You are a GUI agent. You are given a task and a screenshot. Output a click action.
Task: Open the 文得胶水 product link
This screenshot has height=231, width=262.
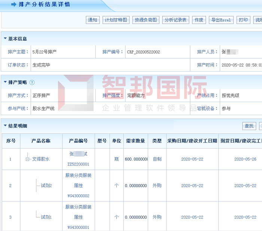tap(41, 159)
